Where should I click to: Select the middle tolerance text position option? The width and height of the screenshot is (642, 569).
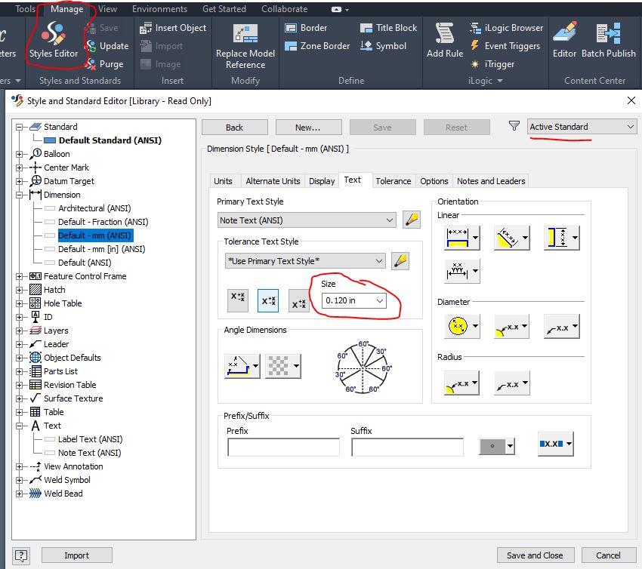(268, 300)
